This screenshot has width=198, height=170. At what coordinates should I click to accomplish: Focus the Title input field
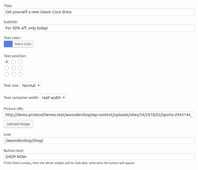(99, 12)
